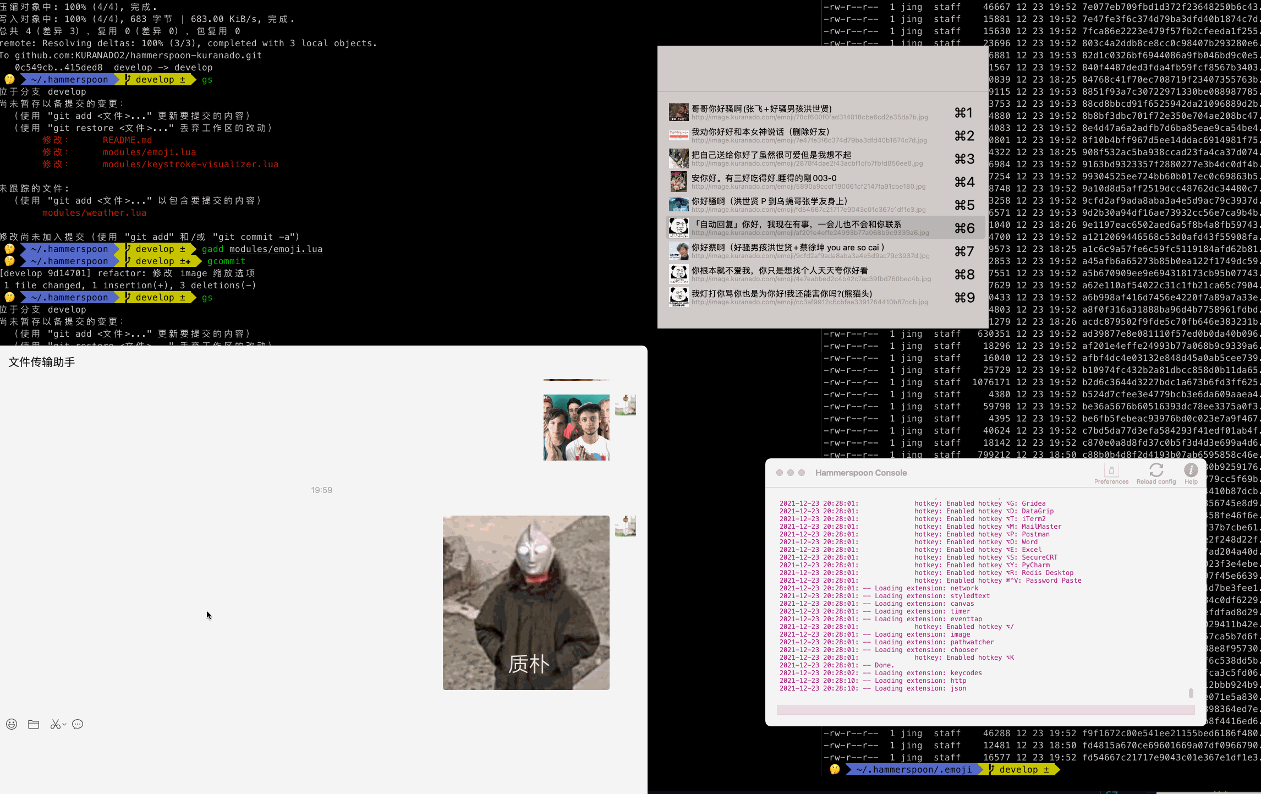Click sender avatar beside 质朴 image
The height and width of the screenshot is (794, 1261).
pos(626,526)
